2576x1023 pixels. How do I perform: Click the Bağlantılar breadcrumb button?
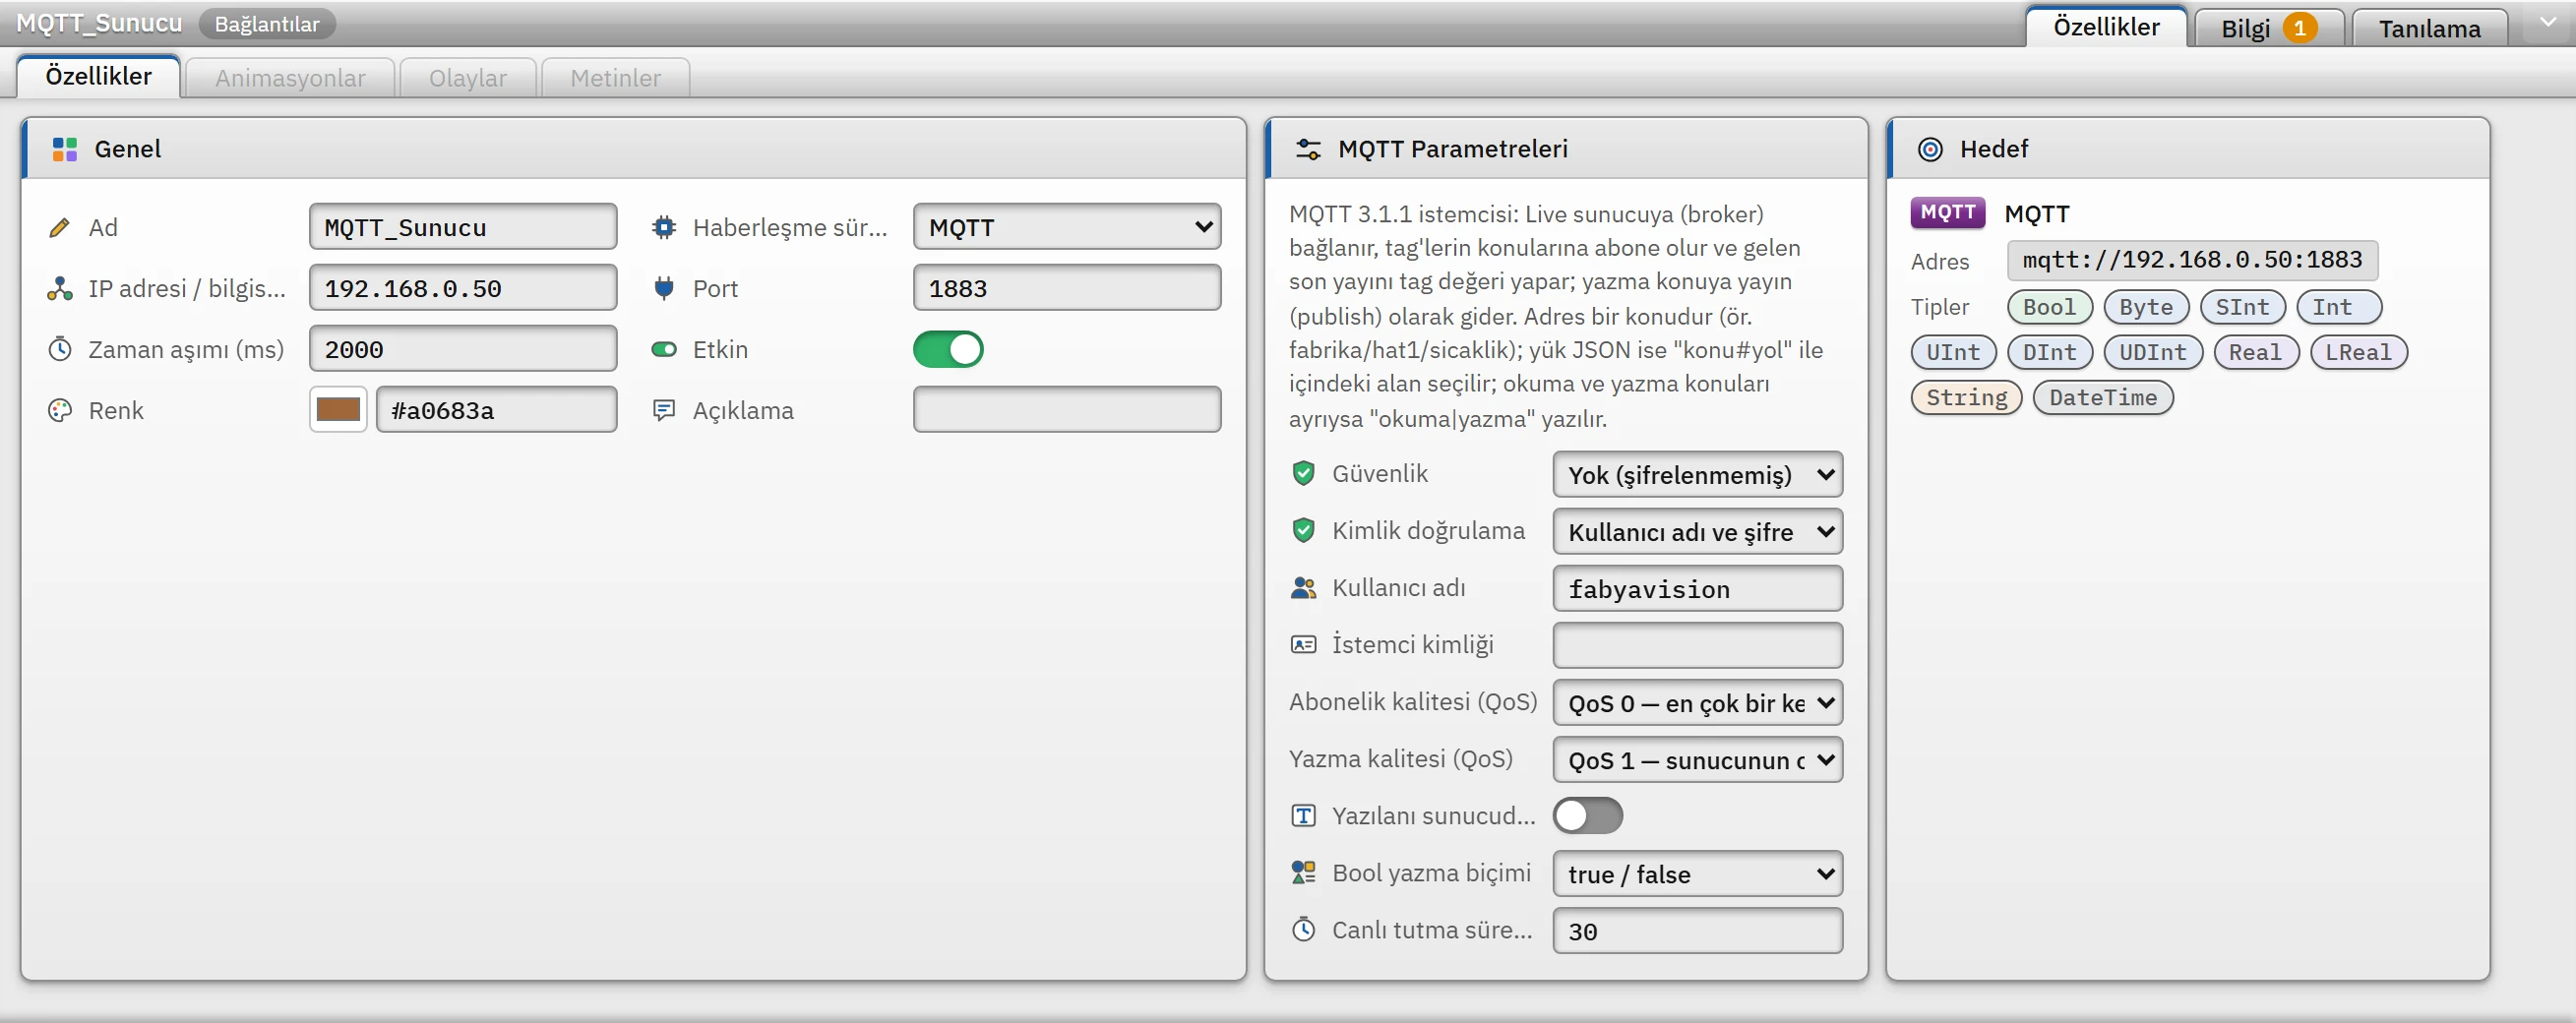tap(267, 24)
